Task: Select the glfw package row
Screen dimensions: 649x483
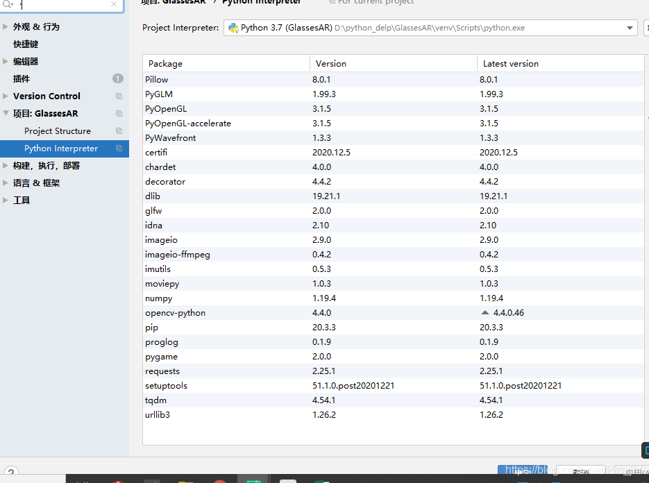Action: point(394,211)
